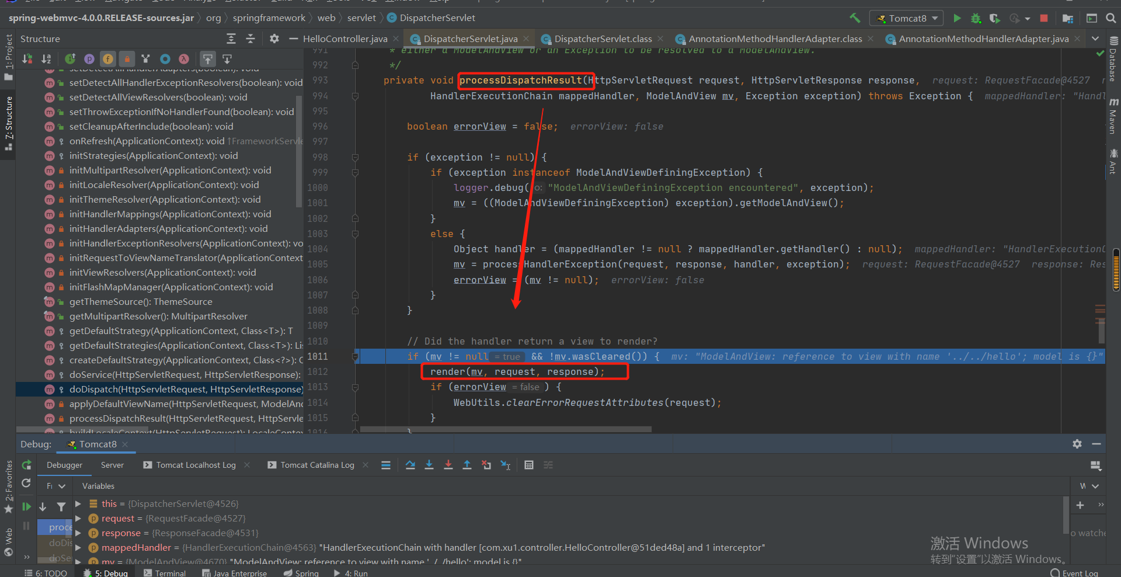Click Step Out debugger icon
This screenshot has width=1121, height=577.
[x=467, y=465]
